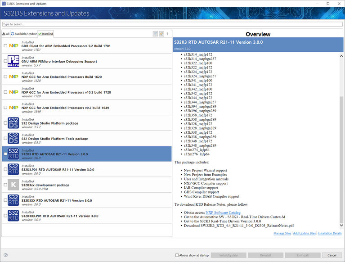345x262 pixels.
Task: Click the collapse/sort icon next to filter
Action: 161,34
